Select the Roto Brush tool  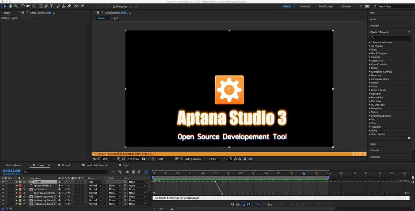76,6
